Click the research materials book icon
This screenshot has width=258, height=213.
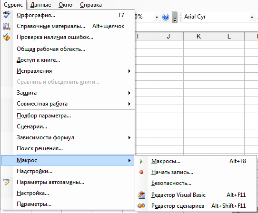(6, 26)
